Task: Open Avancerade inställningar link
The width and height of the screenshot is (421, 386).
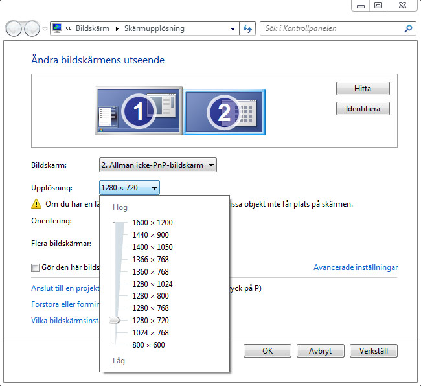Action: tap(355, 267)
